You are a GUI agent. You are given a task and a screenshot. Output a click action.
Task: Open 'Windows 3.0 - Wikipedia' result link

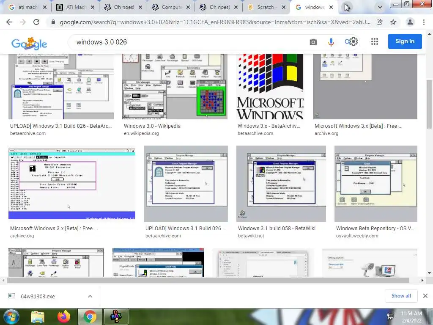(x=152, y=126)
